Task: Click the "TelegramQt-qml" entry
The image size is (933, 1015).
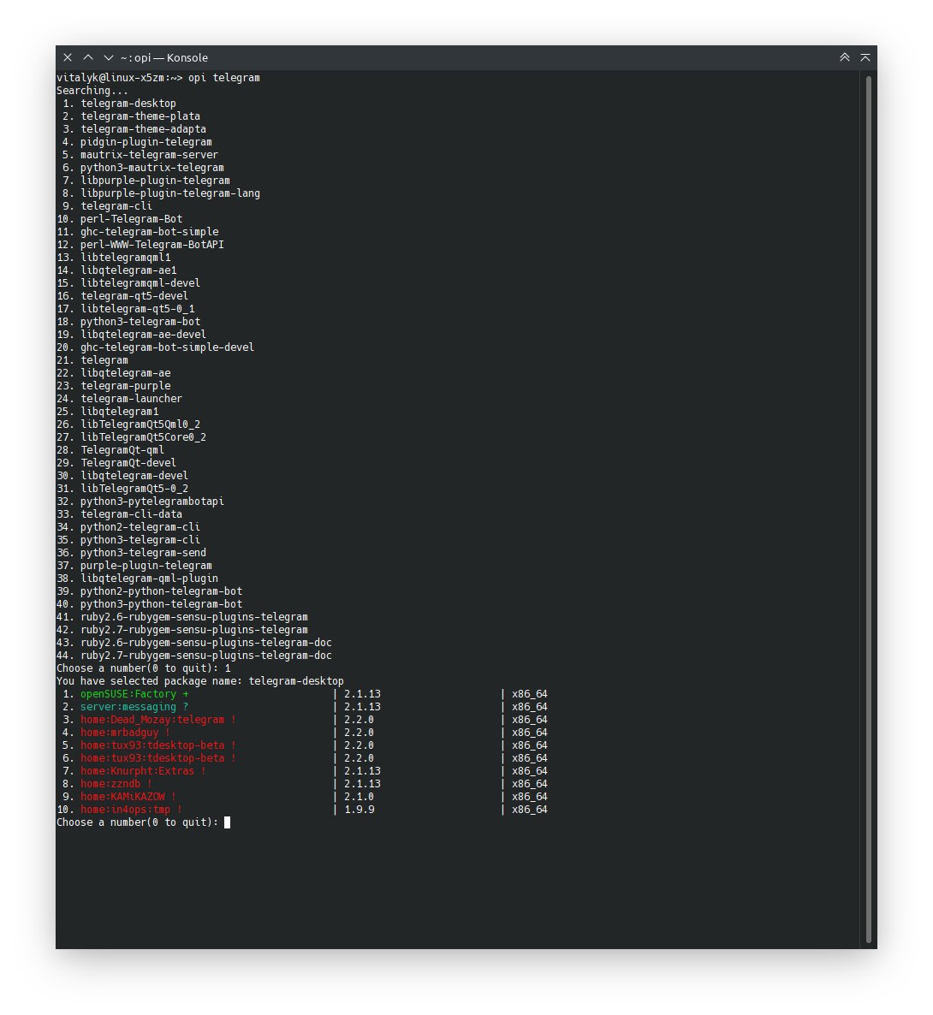Action: [122, 450]
